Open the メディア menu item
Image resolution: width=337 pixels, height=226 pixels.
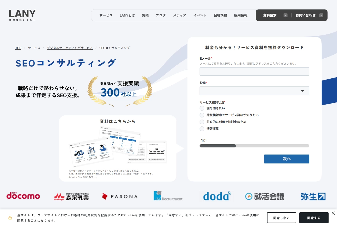click(180, 15)
